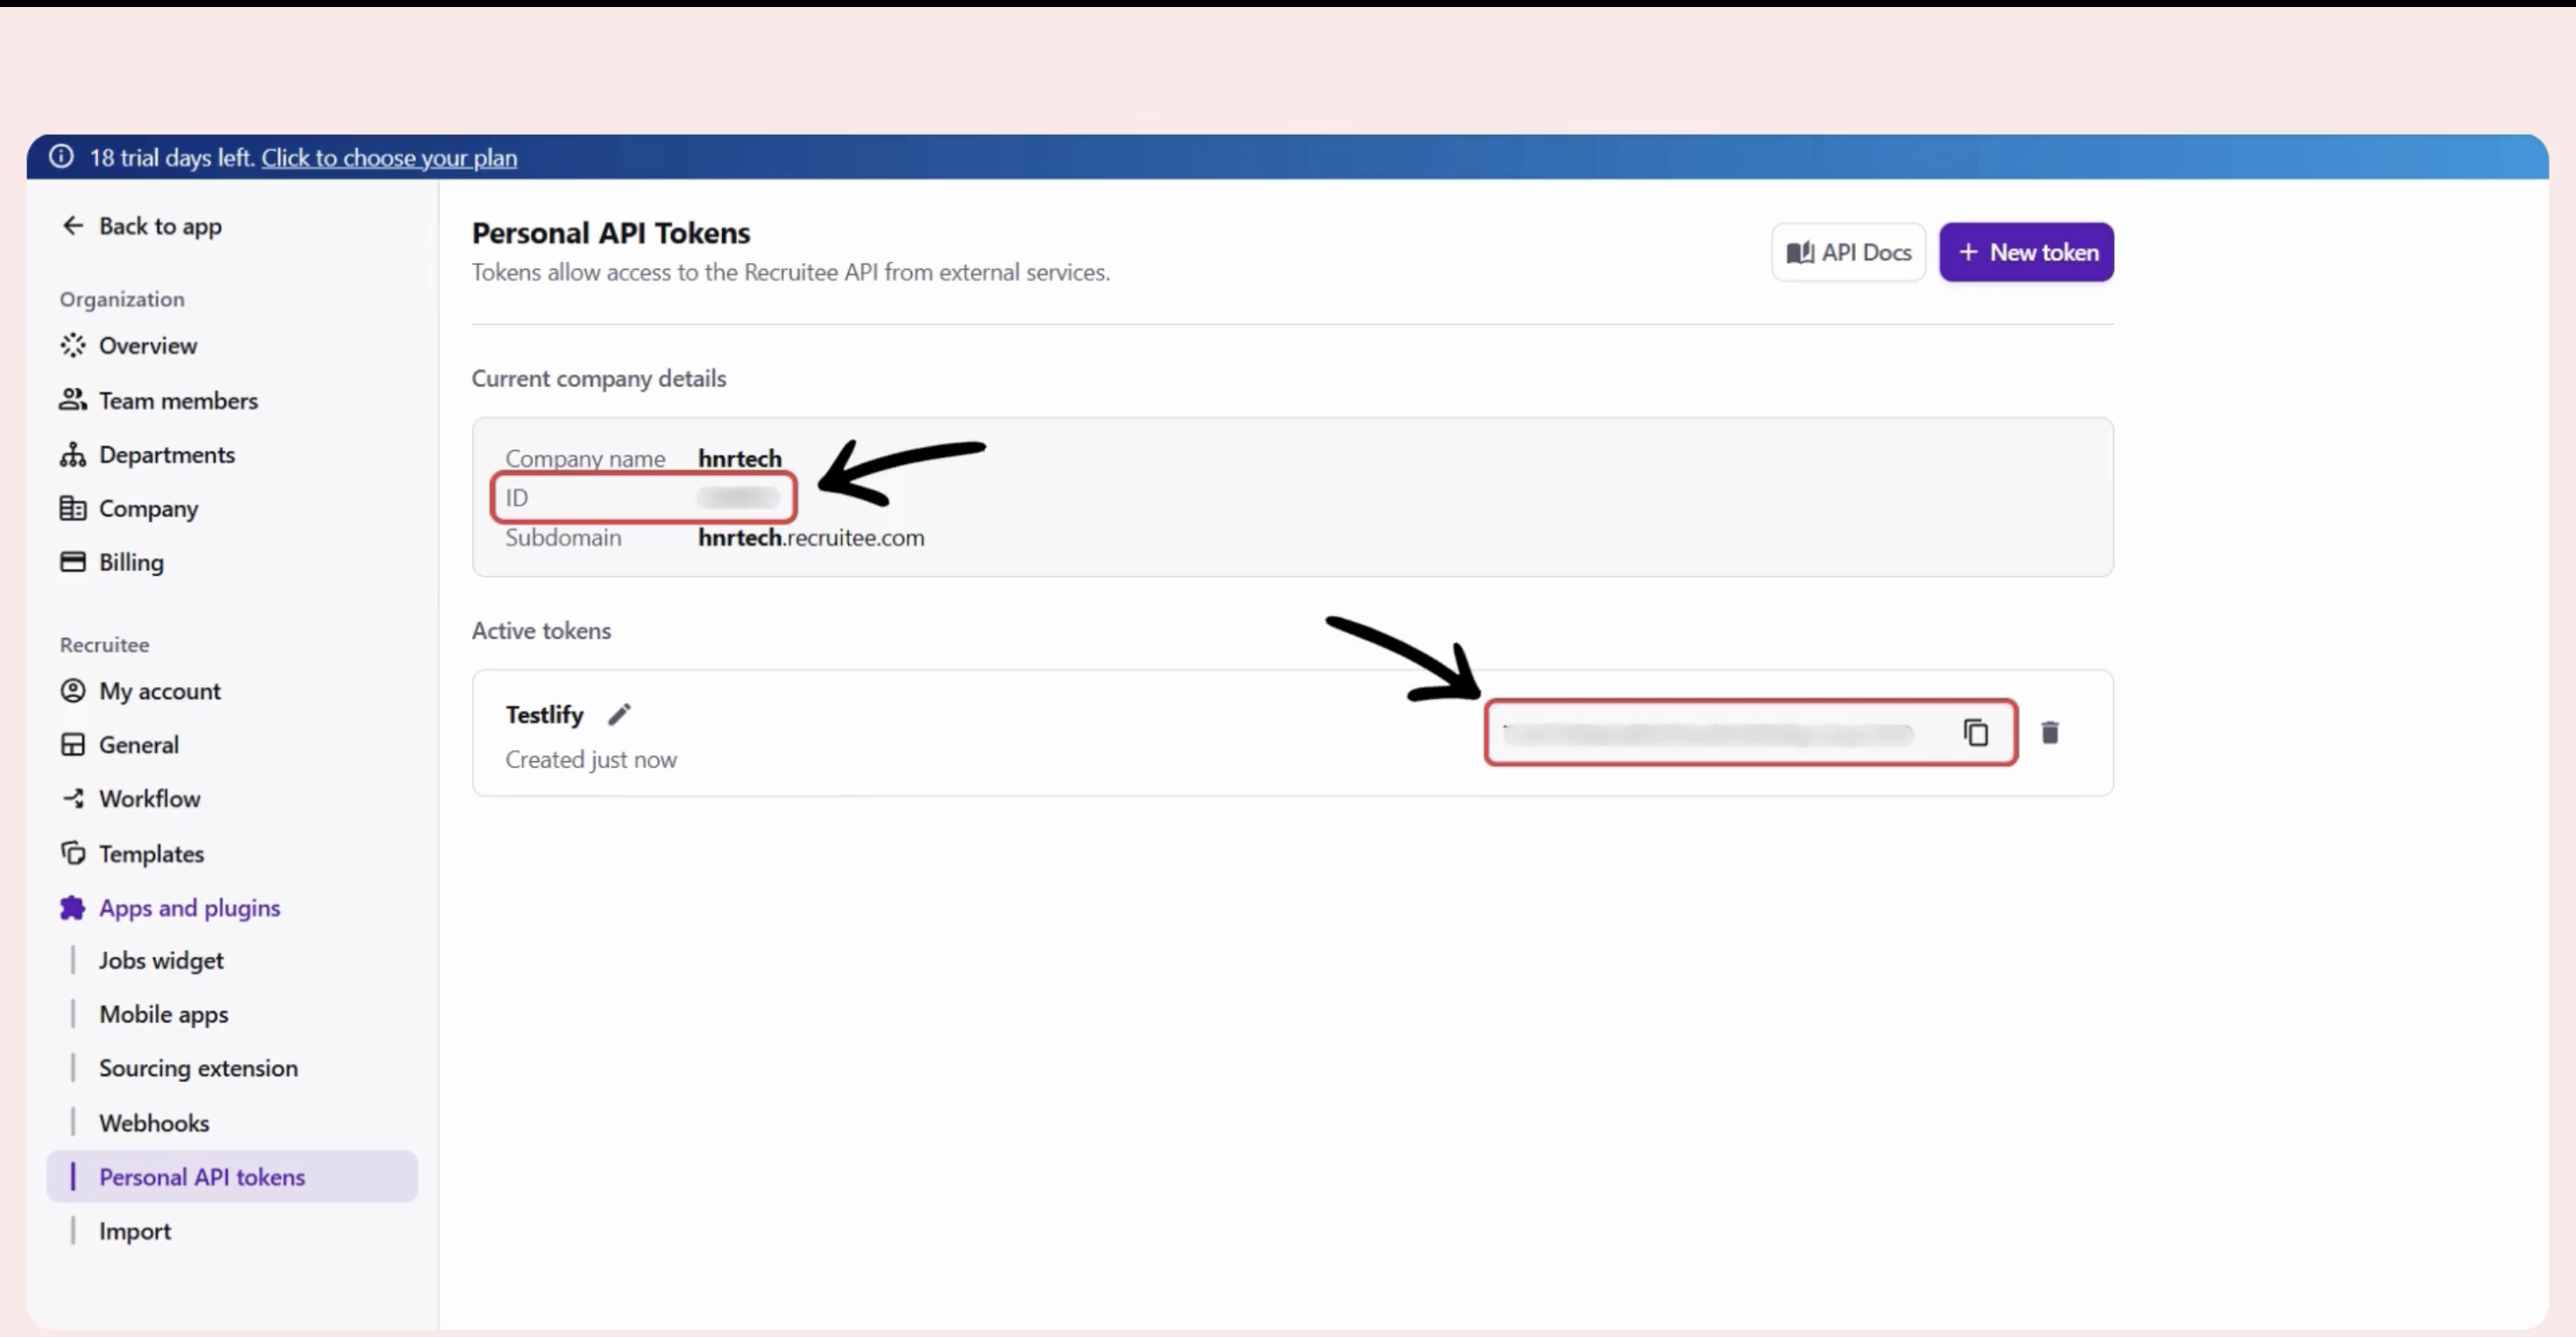2576x1337 pixels.
Task: Open the API Docs
Action: coord(1847,252)
